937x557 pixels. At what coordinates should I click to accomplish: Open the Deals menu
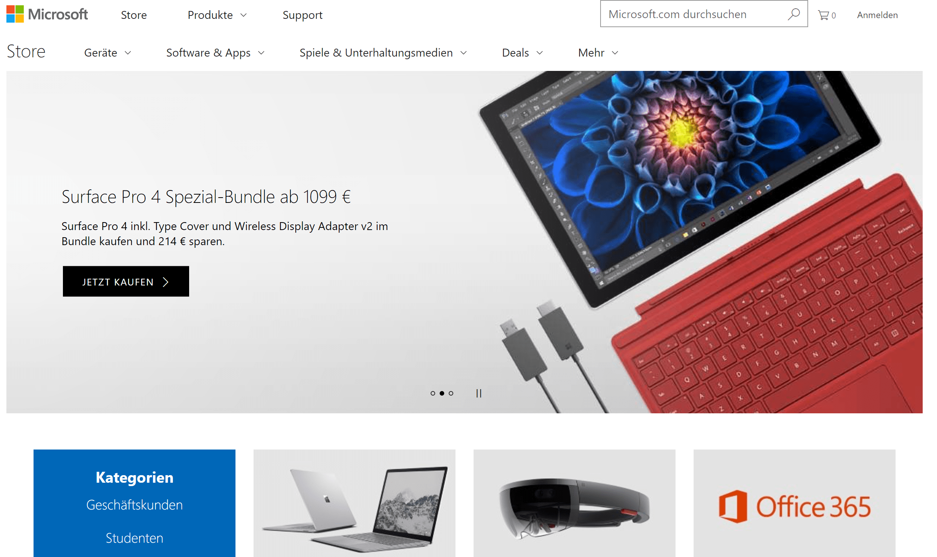tap(523, 53)
